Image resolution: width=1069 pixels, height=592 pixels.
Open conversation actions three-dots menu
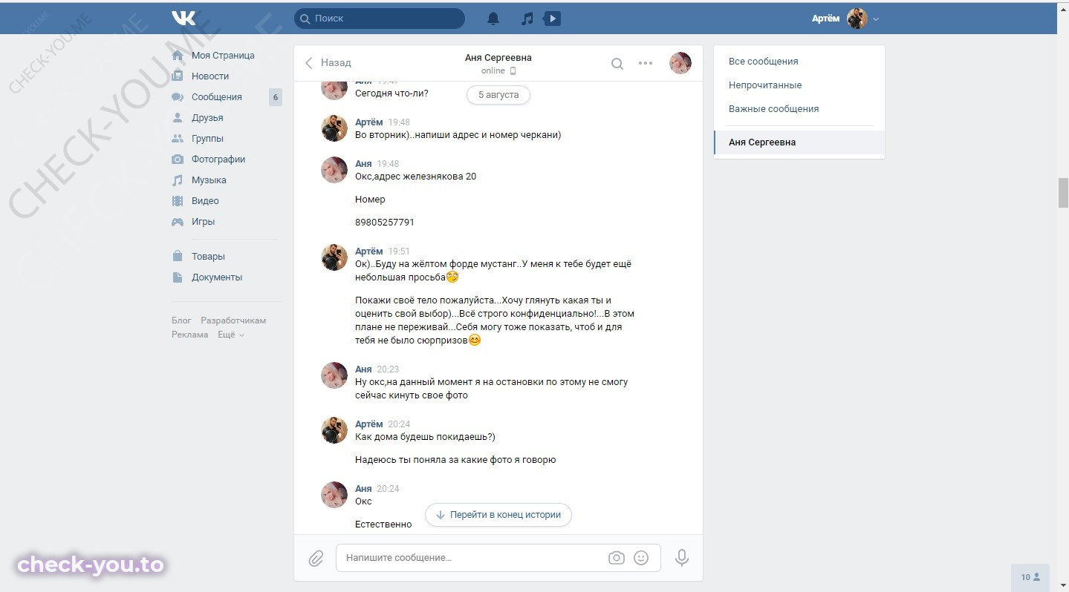646,63
